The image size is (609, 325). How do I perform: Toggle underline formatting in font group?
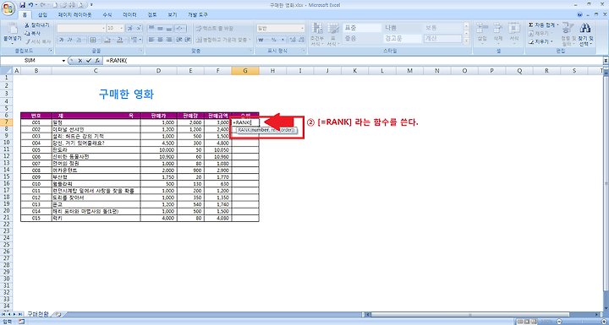(79, 40)
